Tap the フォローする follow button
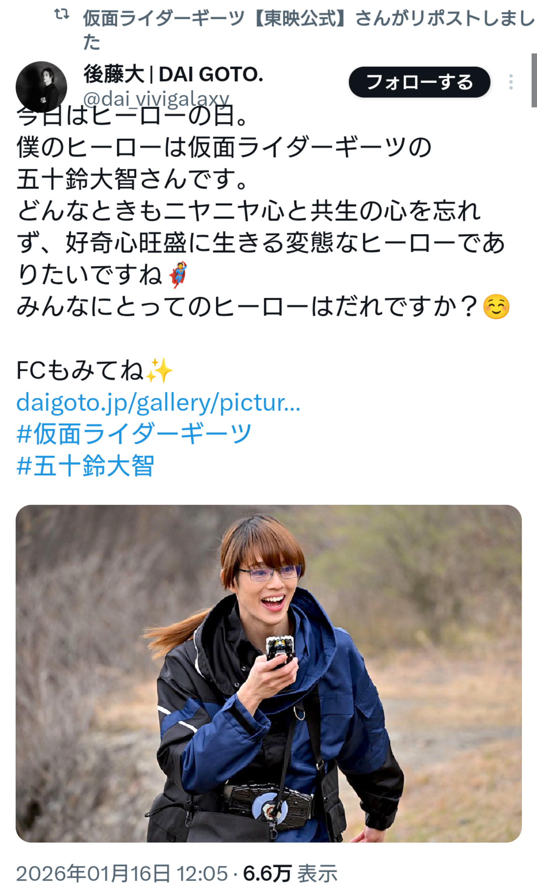537x896 pixels. pyautogui.click(x=419, y=82)
